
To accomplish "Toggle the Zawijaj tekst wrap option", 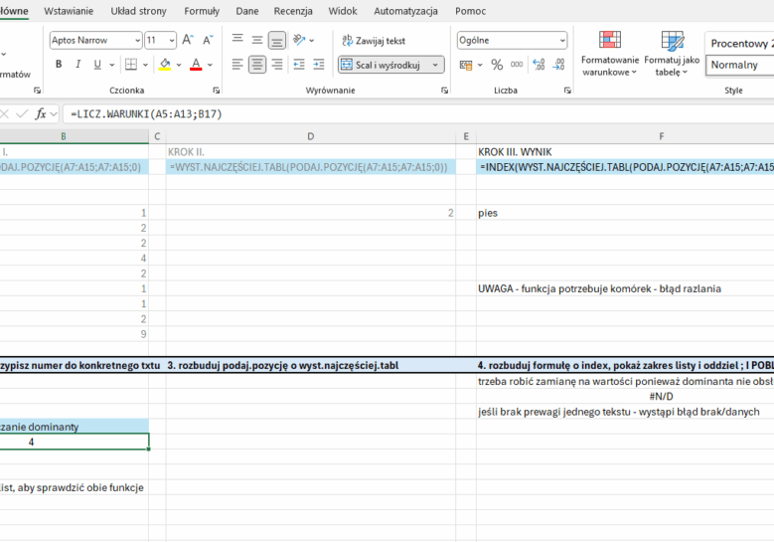I will (374, 41).
